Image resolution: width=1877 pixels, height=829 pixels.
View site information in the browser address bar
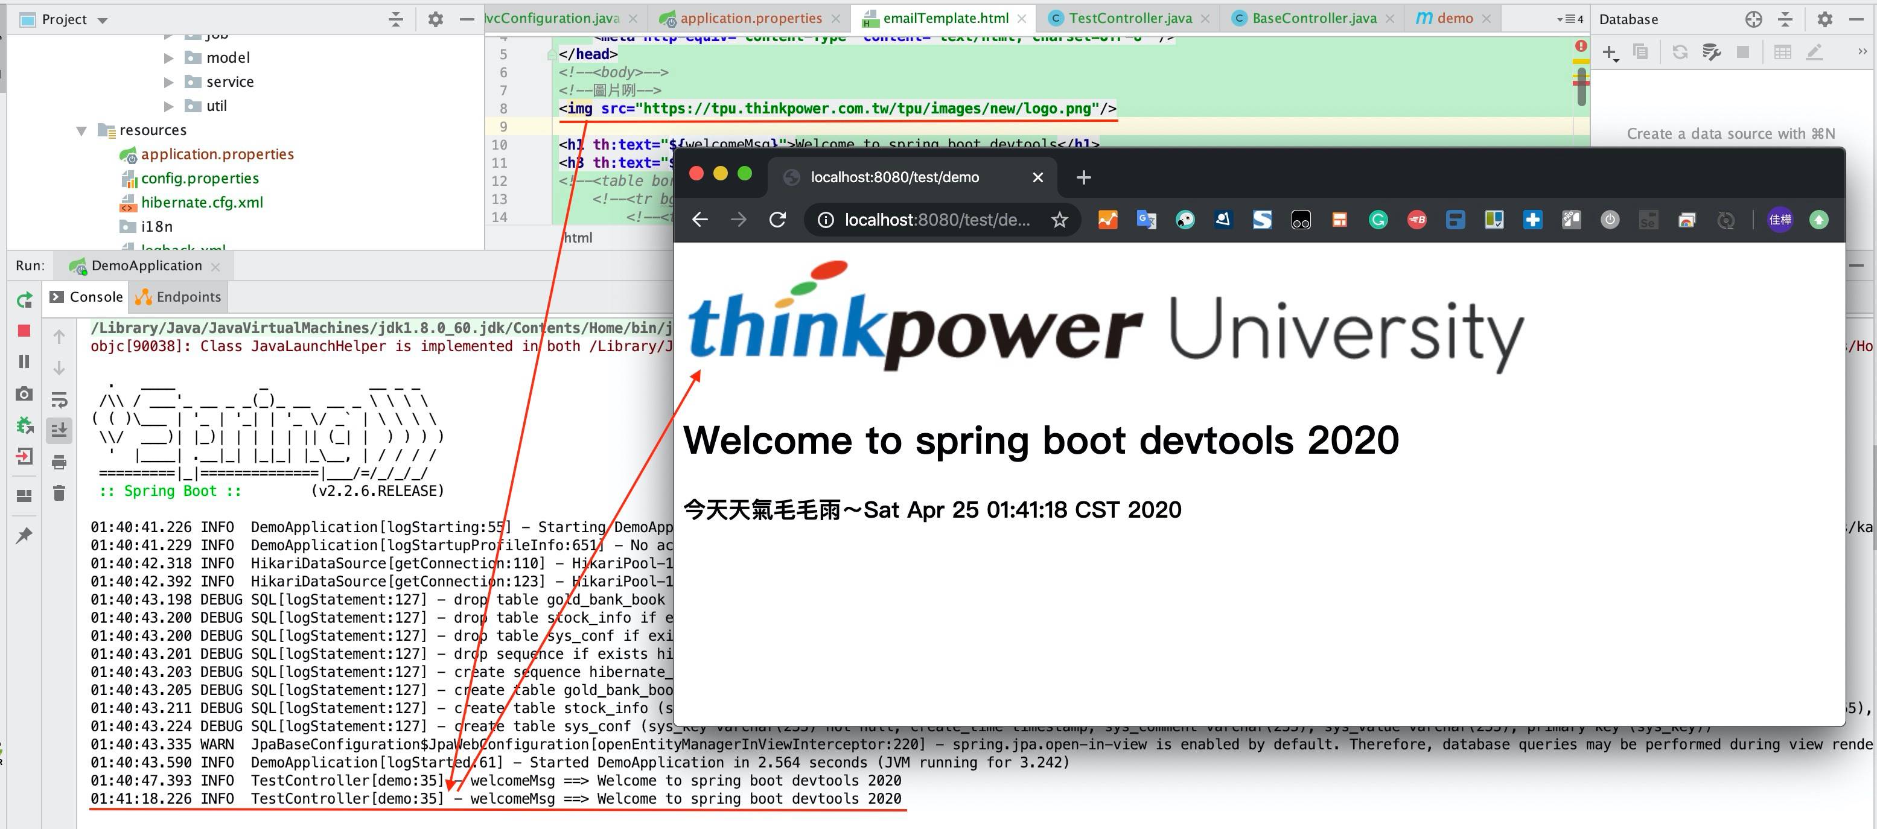tap(826, 220)
